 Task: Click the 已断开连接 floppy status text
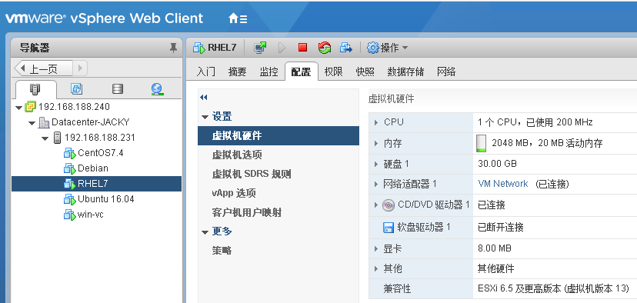point(501,227)
